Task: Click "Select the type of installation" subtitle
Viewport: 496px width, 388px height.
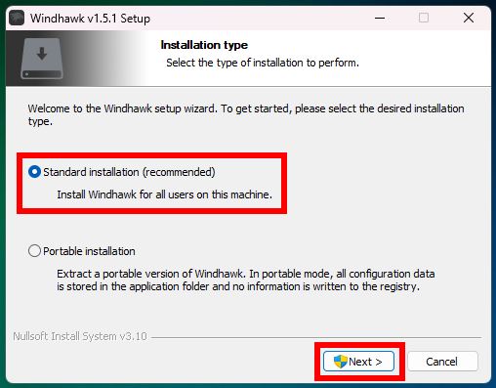Action: click(x=263, y=63)
